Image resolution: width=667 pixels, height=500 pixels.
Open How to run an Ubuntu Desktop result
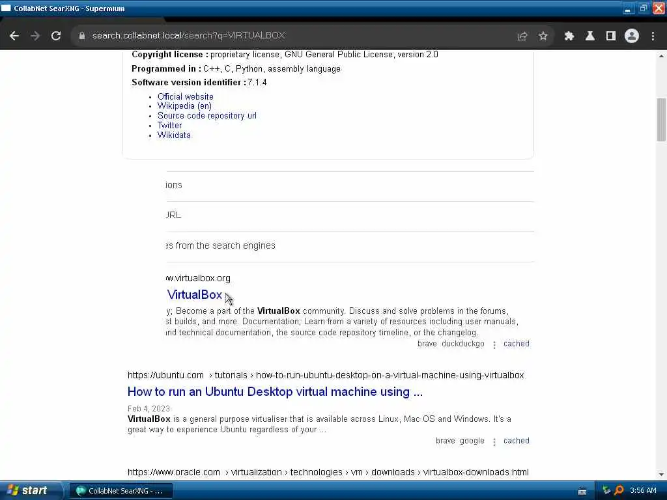tap(275, 391)
